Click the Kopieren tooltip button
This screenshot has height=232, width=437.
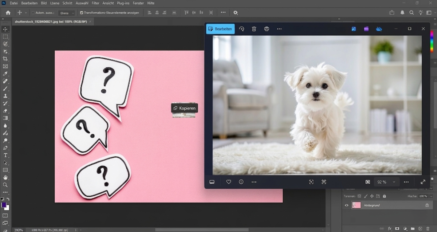[x=185, y=108]
